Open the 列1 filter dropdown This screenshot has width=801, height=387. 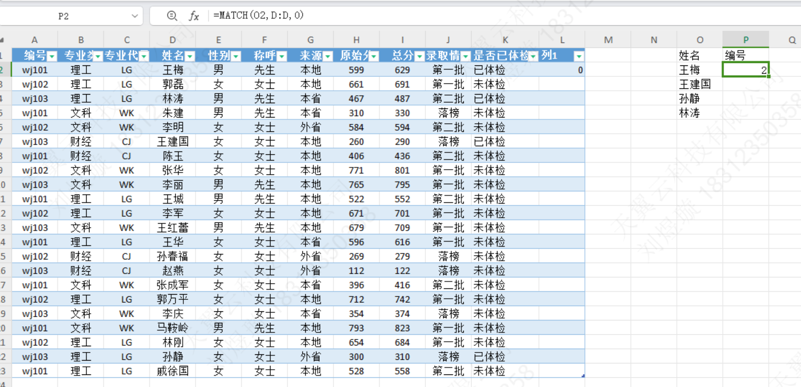(579, 56)
